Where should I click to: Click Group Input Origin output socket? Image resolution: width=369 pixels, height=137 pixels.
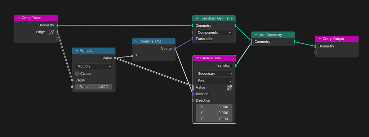tap(57, 32)
